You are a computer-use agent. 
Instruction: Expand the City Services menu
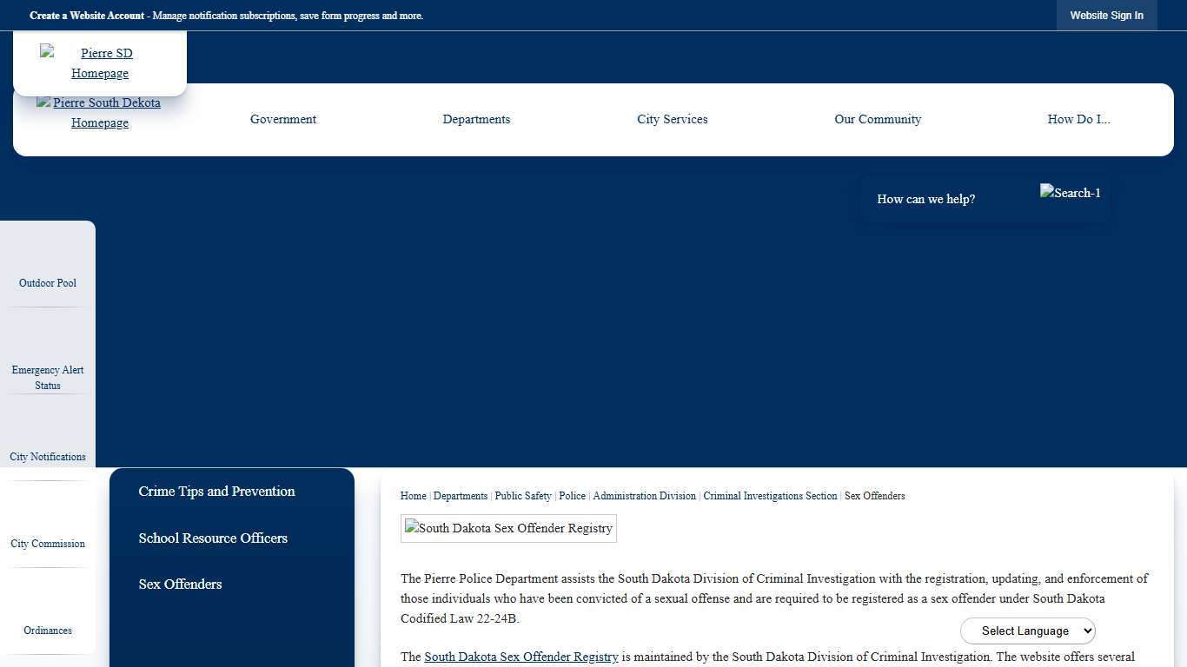[672, 120]
